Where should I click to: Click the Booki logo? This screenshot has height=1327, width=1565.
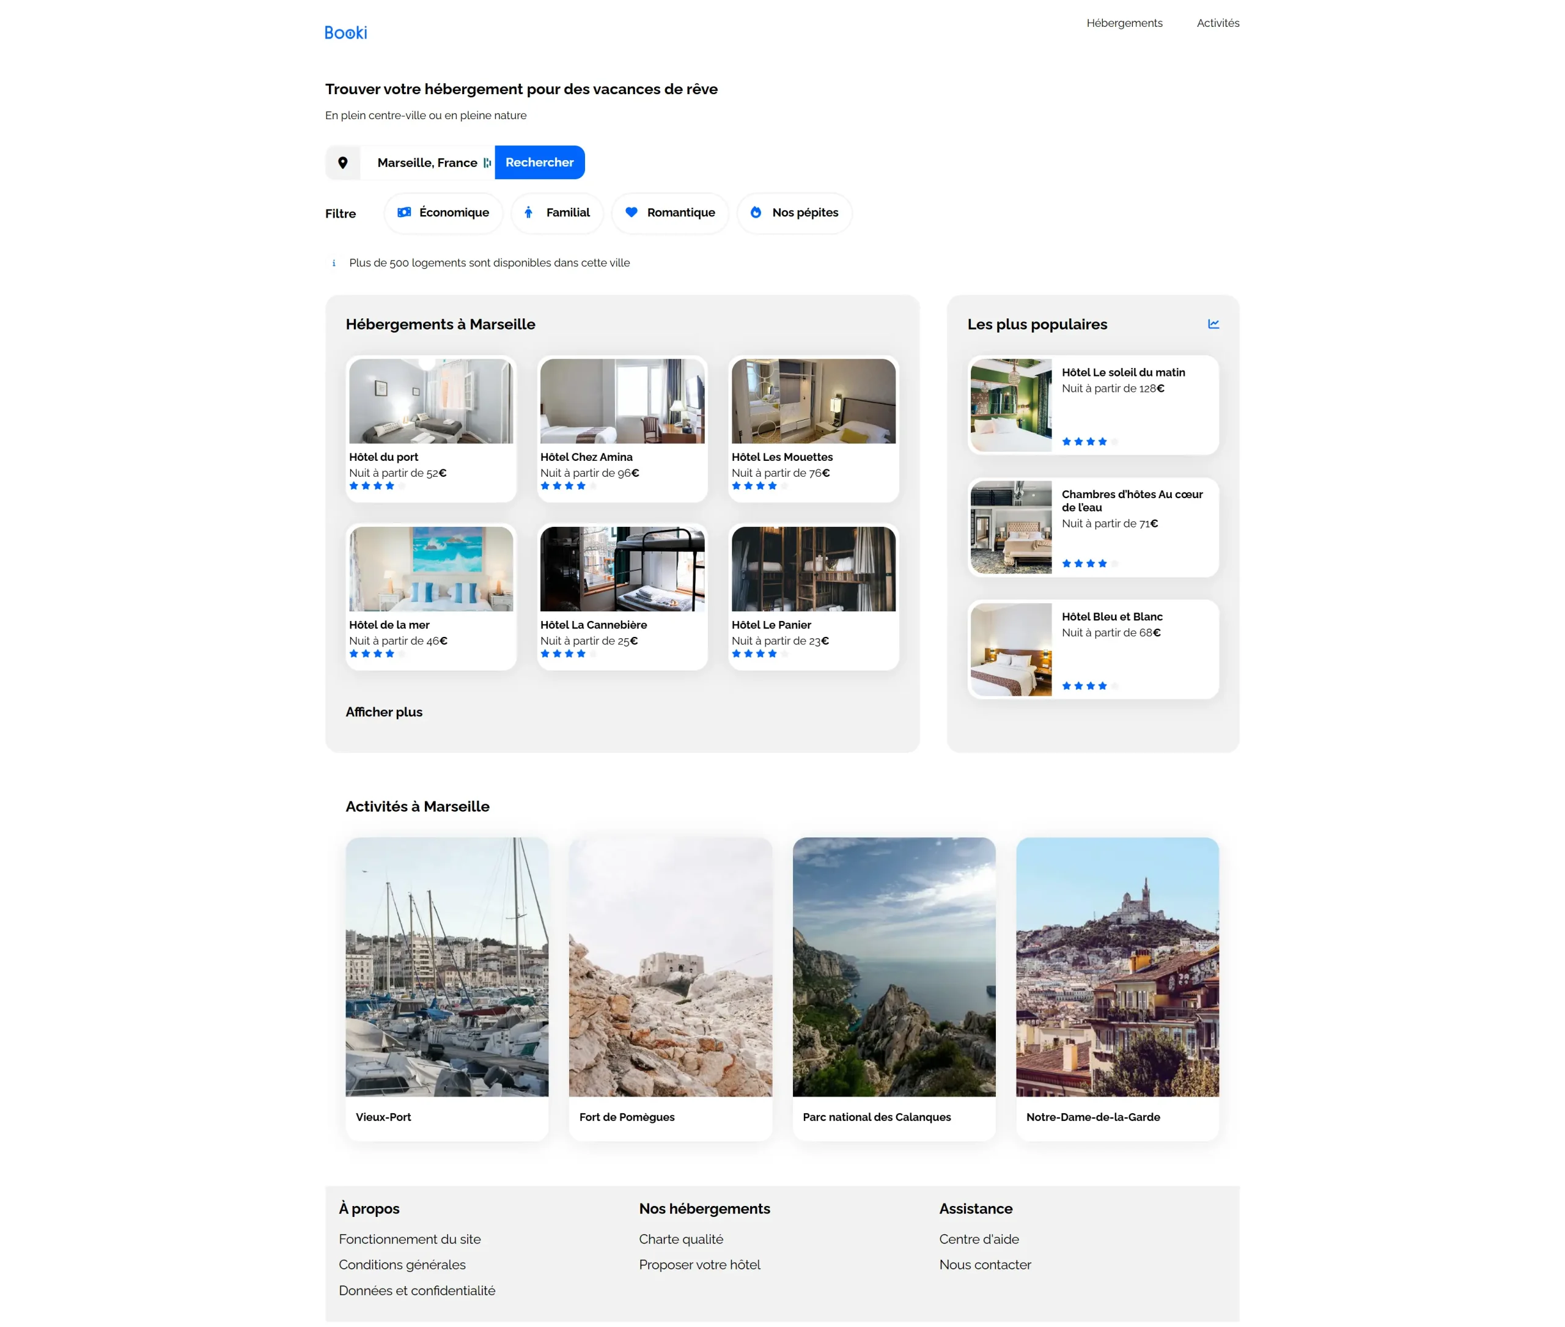345,32
